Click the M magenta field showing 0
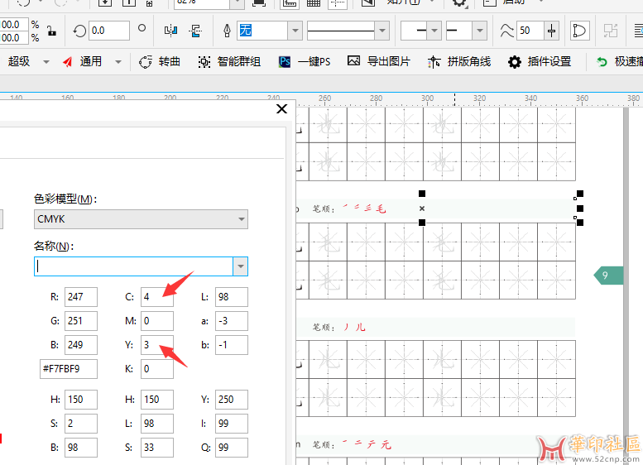 pyautogui.click(x=157, y=321)
